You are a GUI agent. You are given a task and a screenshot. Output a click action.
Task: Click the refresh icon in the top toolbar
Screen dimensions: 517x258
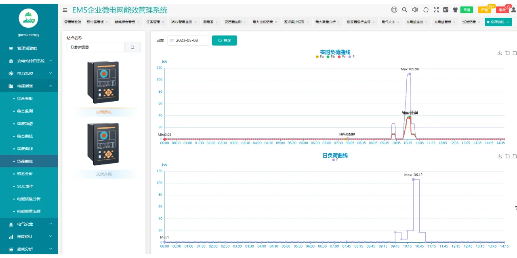(x=426, y=10)
